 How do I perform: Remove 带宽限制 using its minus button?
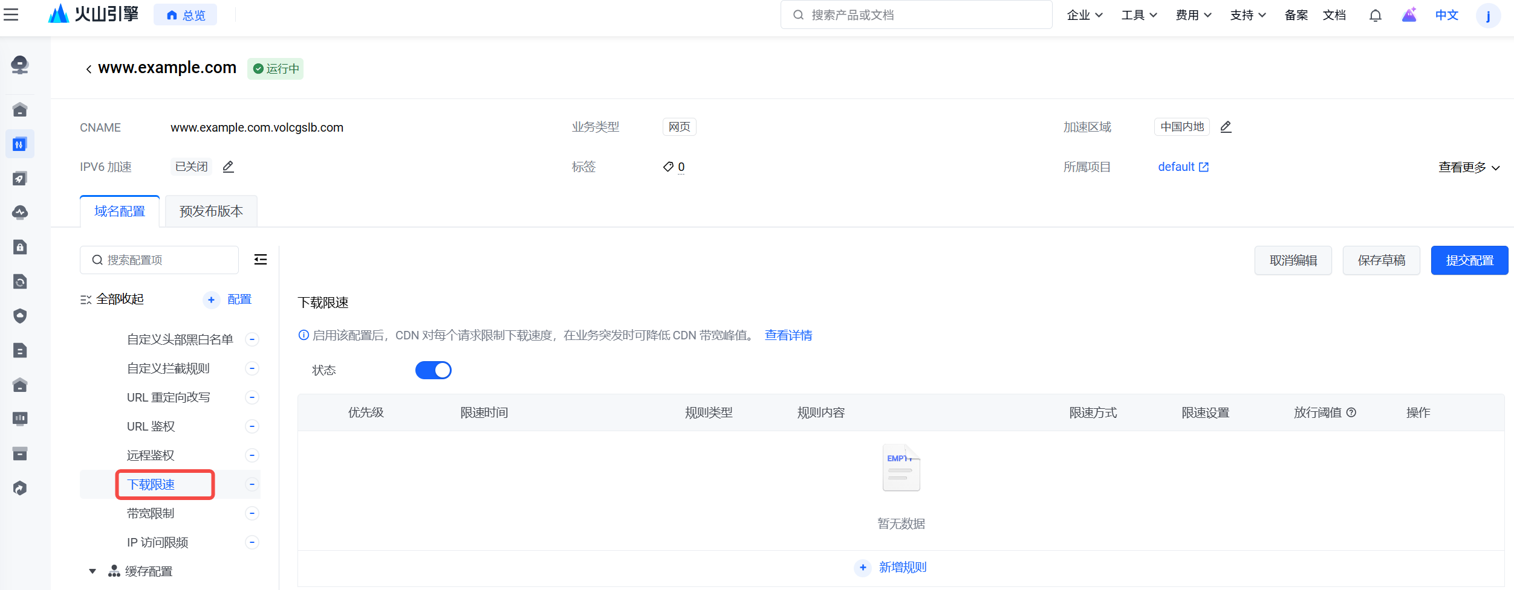(x=252, y=513)
